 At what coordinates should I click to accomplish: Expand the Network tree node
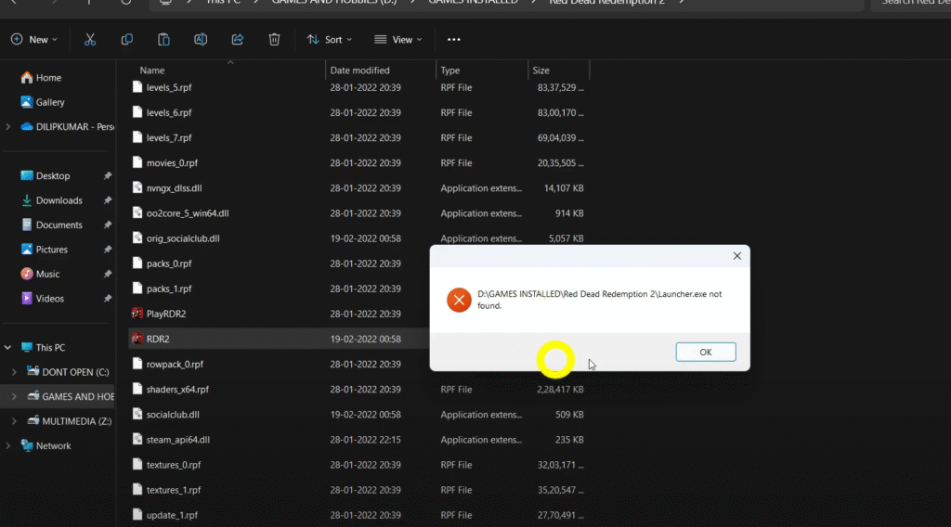click(x=7, y=446)
